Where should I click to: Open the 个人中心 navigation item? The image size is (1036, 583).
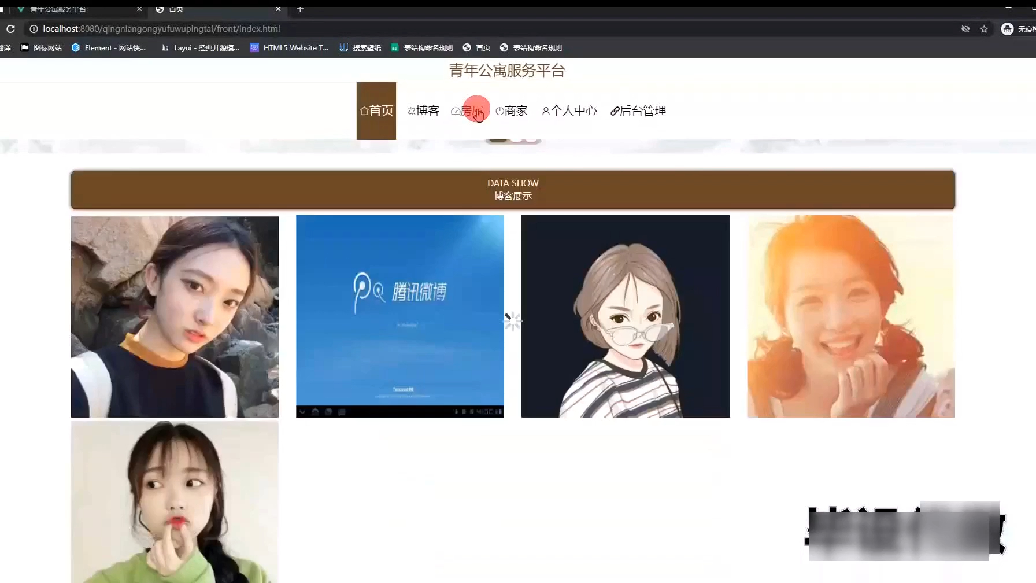coord(569,110)
